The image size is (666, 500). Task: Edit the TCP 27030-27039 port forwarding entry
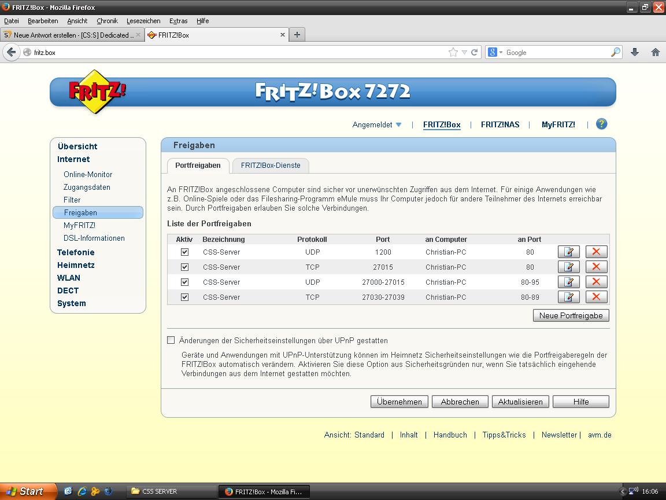[568, 297]
